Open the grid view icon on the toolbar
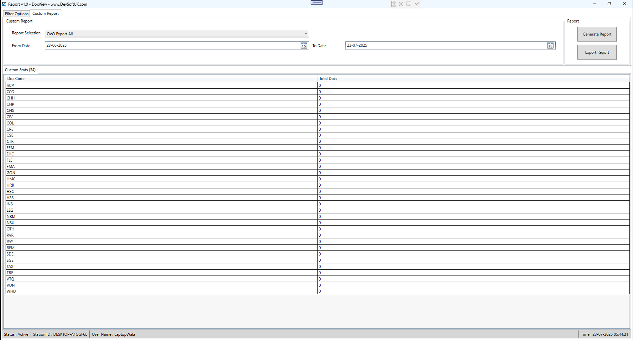The height and width of the screenshot is (340, 633). tap(393, 4)
